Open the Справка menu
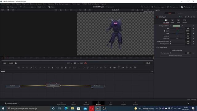The height and width of the screenshot is (111, 197). click(103, 4)
